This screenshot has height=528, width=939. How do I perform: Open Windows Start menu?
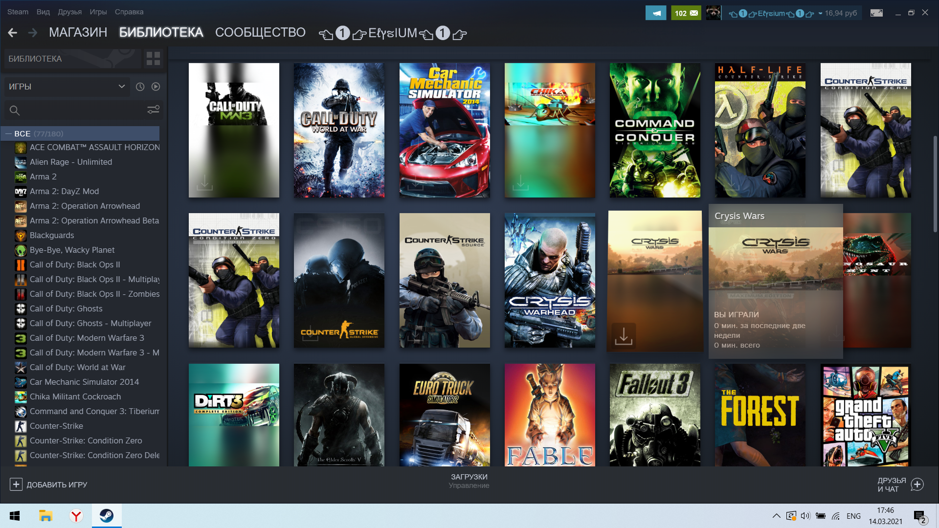point(15,516)
